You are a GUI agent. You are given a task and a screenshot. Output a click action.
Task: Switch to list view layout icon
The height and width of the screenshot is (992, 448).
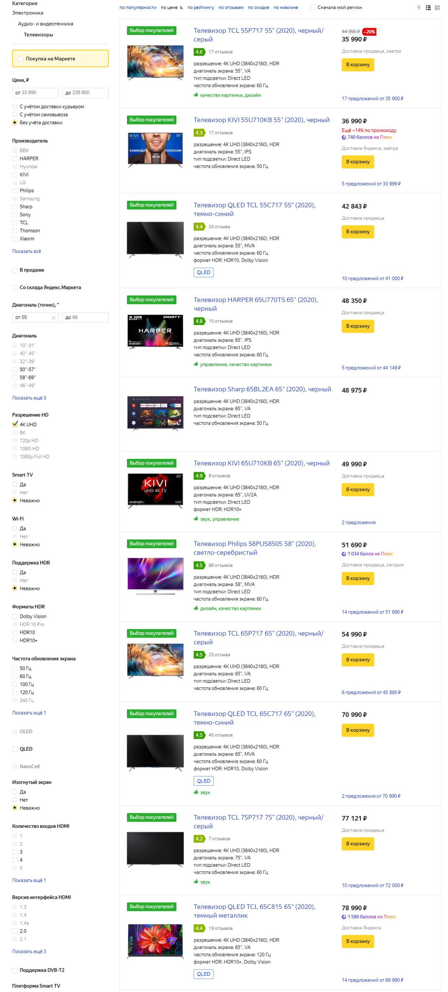pos(428,8)
